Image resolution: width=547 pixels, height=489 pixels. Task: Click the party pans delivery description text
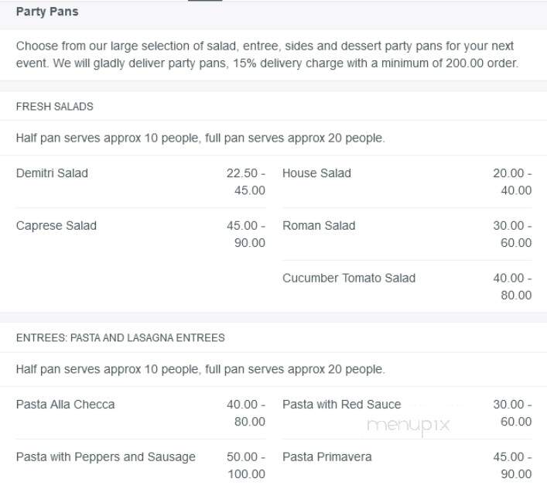click(267, 54)
